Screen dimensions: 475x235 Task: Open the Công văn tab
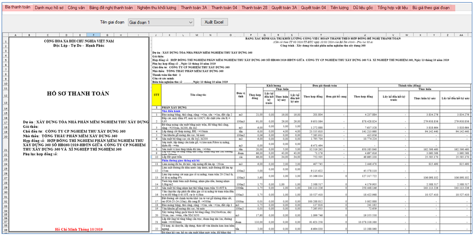click(x=77, y=8)
